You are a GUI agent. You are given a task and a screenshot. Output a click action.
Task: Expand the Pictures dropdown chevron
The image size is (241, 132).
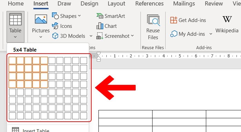click(41, 37)
